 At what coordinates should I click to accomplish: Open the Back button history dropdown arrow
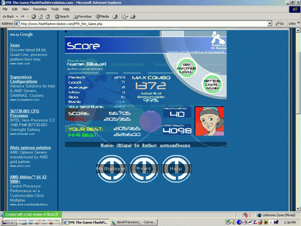pos(17,16)
